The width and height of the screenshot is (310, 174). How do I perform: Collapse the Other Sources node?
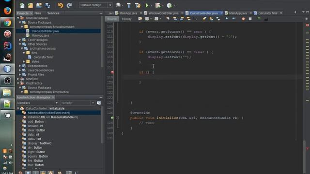point(20,44)
